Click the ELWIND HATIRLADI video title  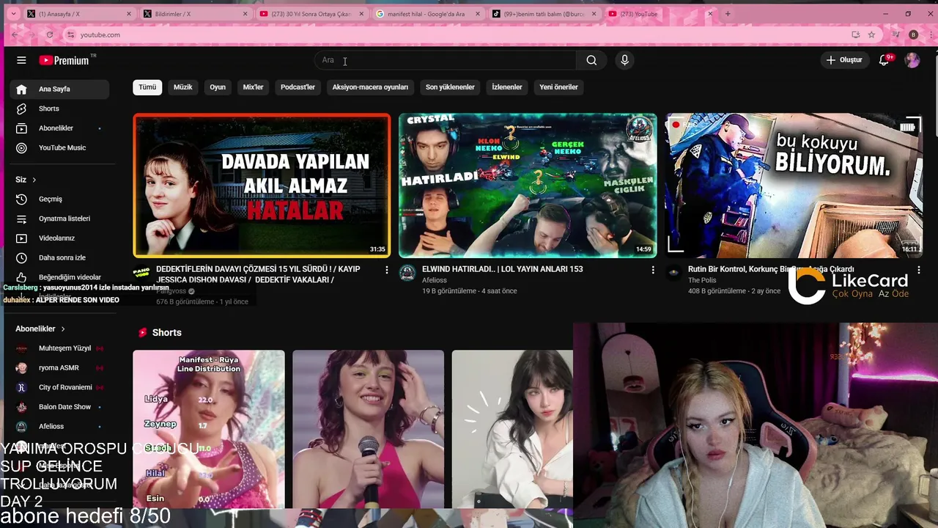pyautogui.click(x=502, y=269)
